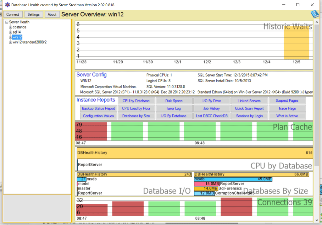Screen dimensions: 322x225
Task: Check the Suspect Pages report
Action: click(287, 101)
